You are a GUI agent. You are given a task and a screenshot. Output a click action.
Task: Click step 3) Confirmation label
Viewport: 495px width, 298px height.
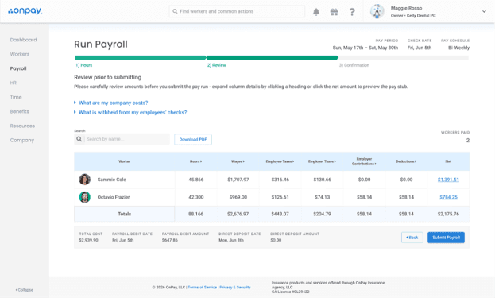pyautogui.click(x=354, y=65)
